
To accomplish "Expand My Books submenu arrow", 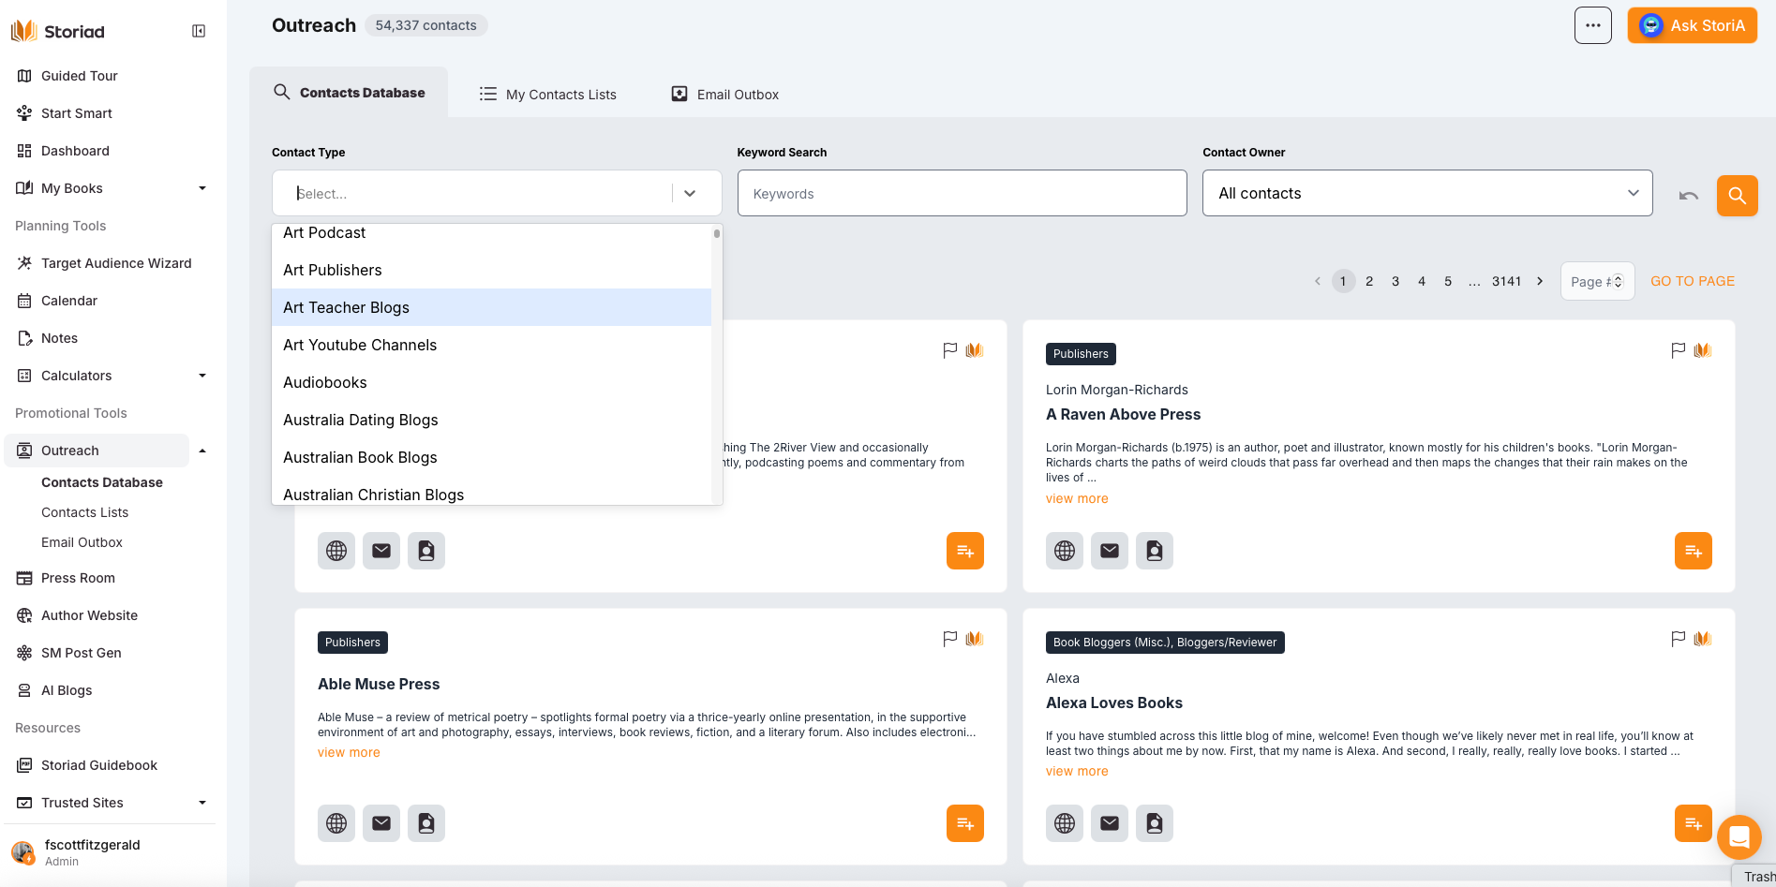I will (x=201, y=188).
